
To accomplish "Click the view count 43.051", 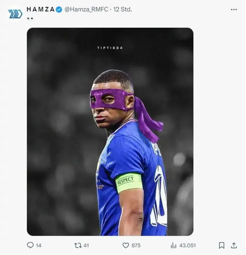I will pyautogui.click(x=187, y=246).
